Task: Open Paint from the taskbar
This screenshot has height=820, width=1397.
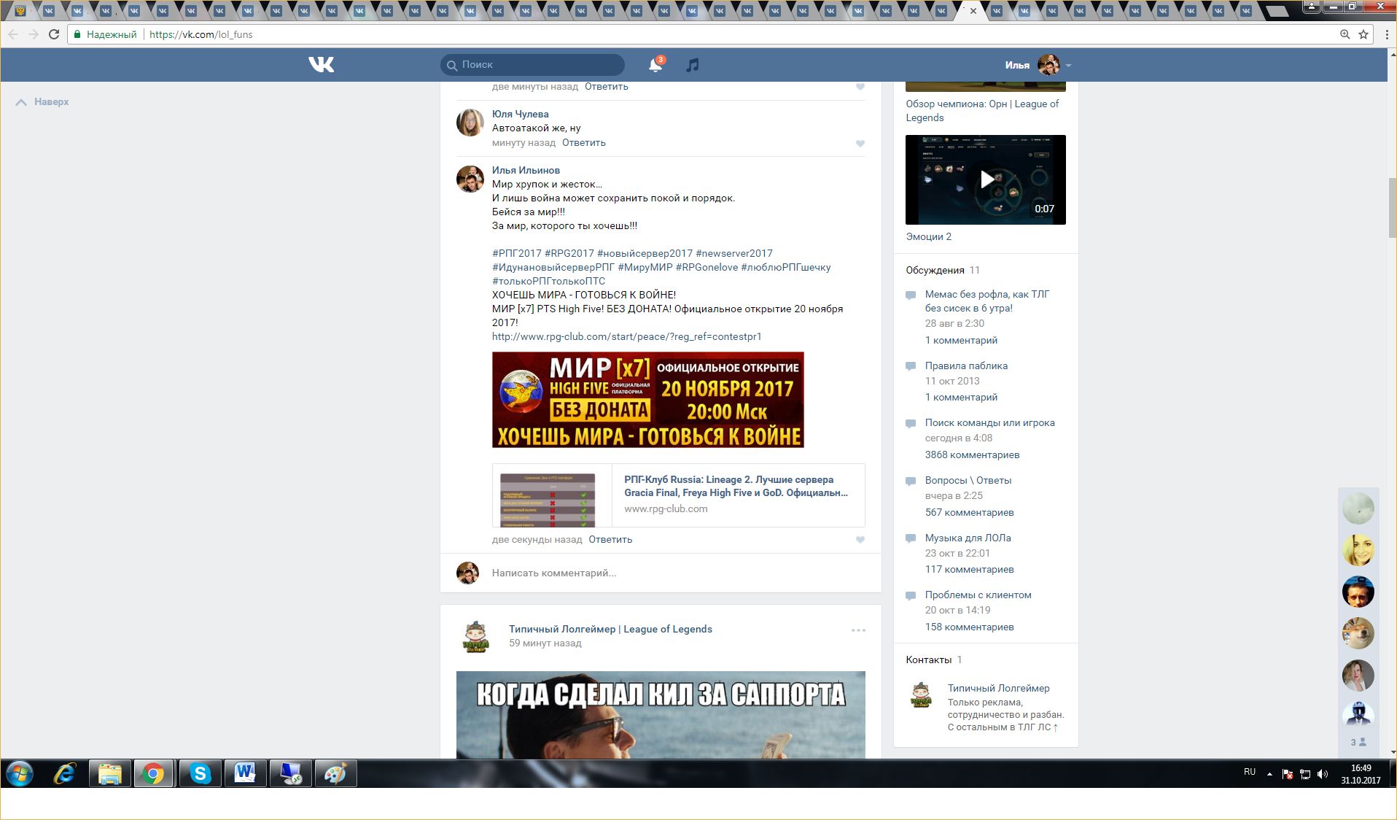Action: (x=335, y=773)
